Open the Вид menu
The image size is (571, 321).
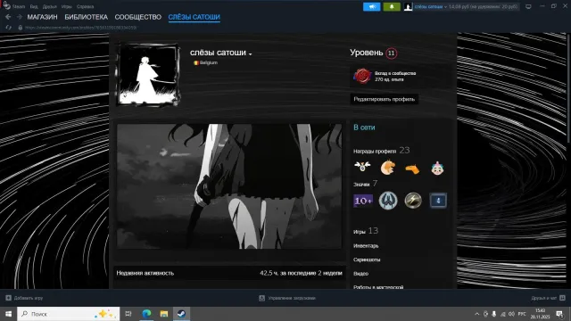[34, 6]
